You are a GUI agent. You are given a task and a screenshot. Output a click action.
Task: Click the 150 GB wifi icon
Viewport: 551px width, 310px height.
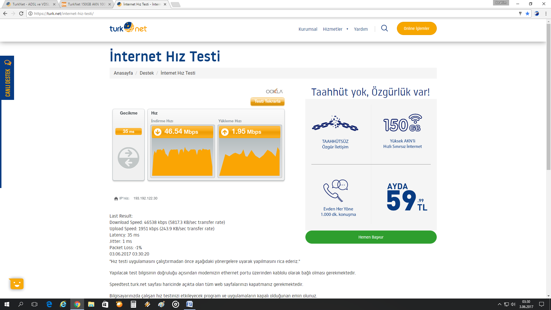tap(403, 123)
